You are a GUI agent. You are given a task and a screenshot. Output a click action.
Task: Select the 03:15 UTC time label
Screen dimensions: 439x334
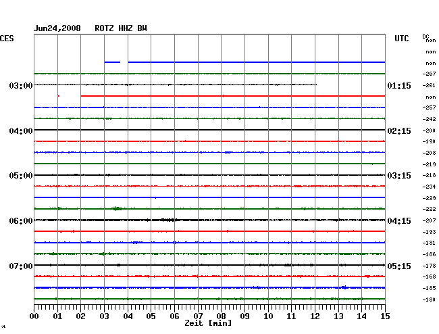point(399,176)
